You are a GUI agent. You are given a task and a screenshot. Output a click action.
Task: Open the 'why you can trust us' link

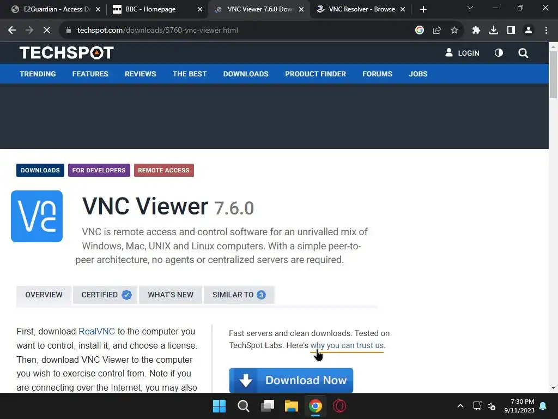347,345
